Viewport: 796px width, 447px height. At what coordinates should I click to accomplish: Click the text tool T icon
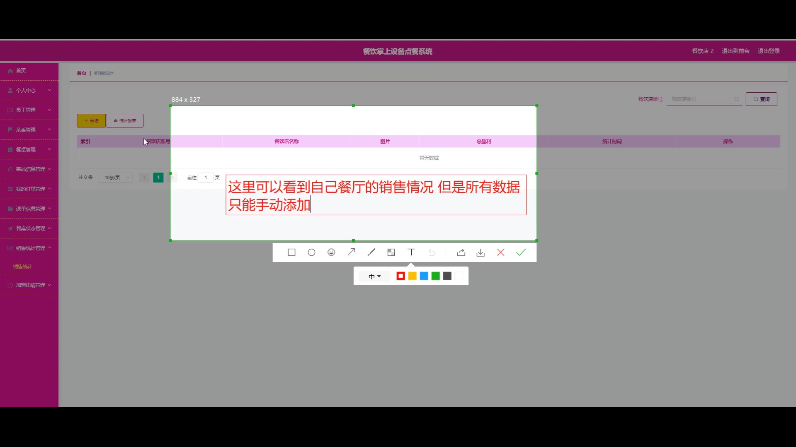pos(411,252)
